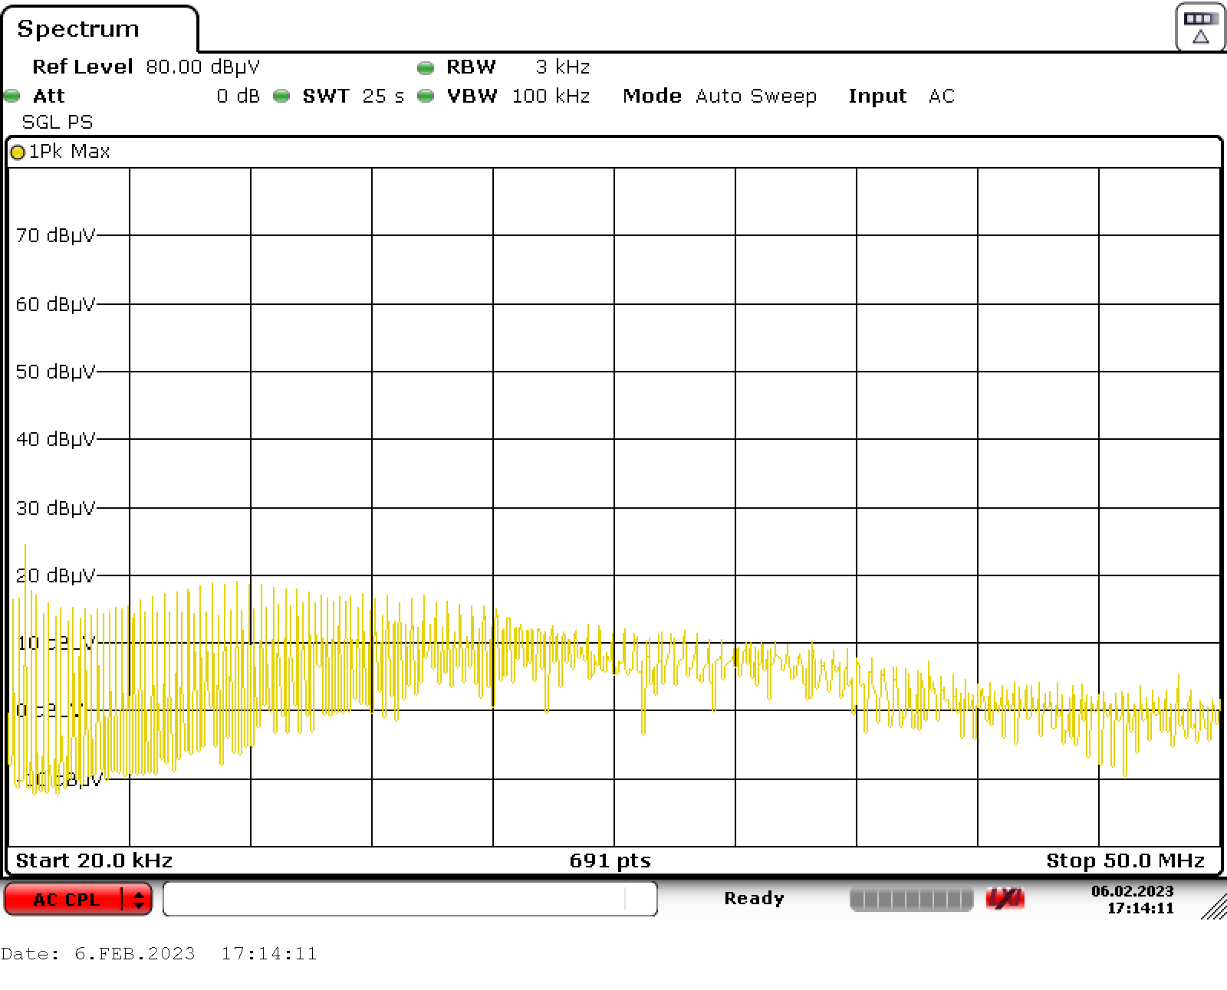Click the toolbar toggle icon at top right
This screenshot has width=1227, height=990.
[x=1200, y=28]
